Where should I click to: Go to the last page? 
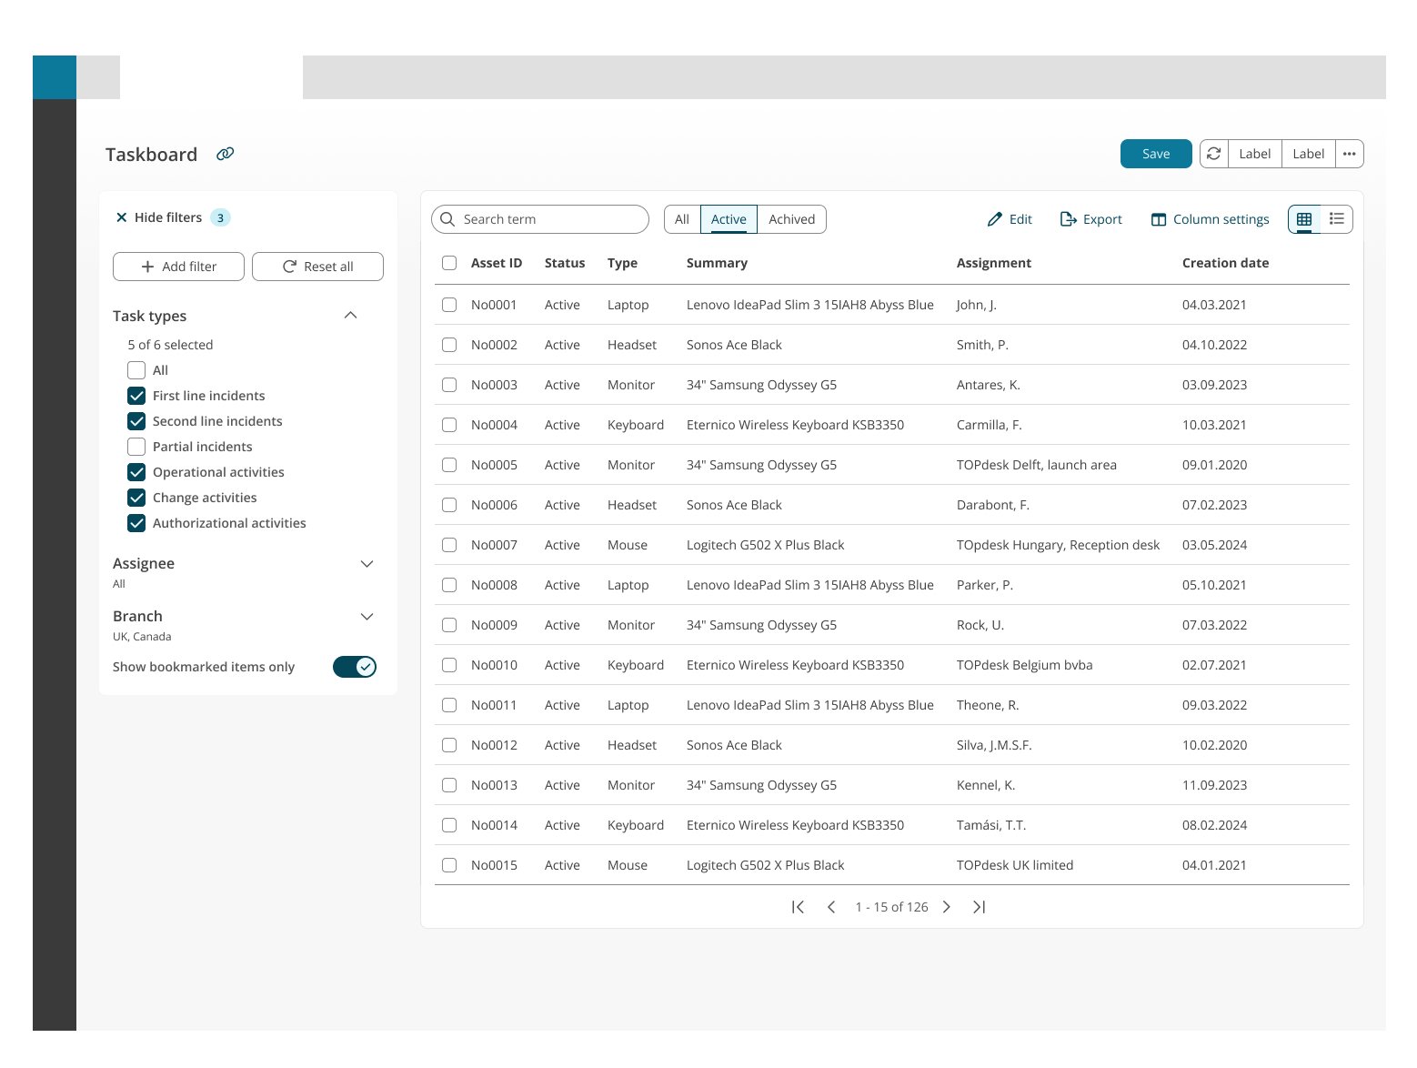(980, 907)
